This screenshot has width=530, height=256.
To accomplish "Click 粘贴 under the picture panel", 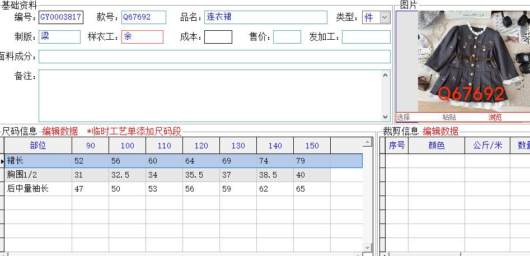I will (449, 117).
